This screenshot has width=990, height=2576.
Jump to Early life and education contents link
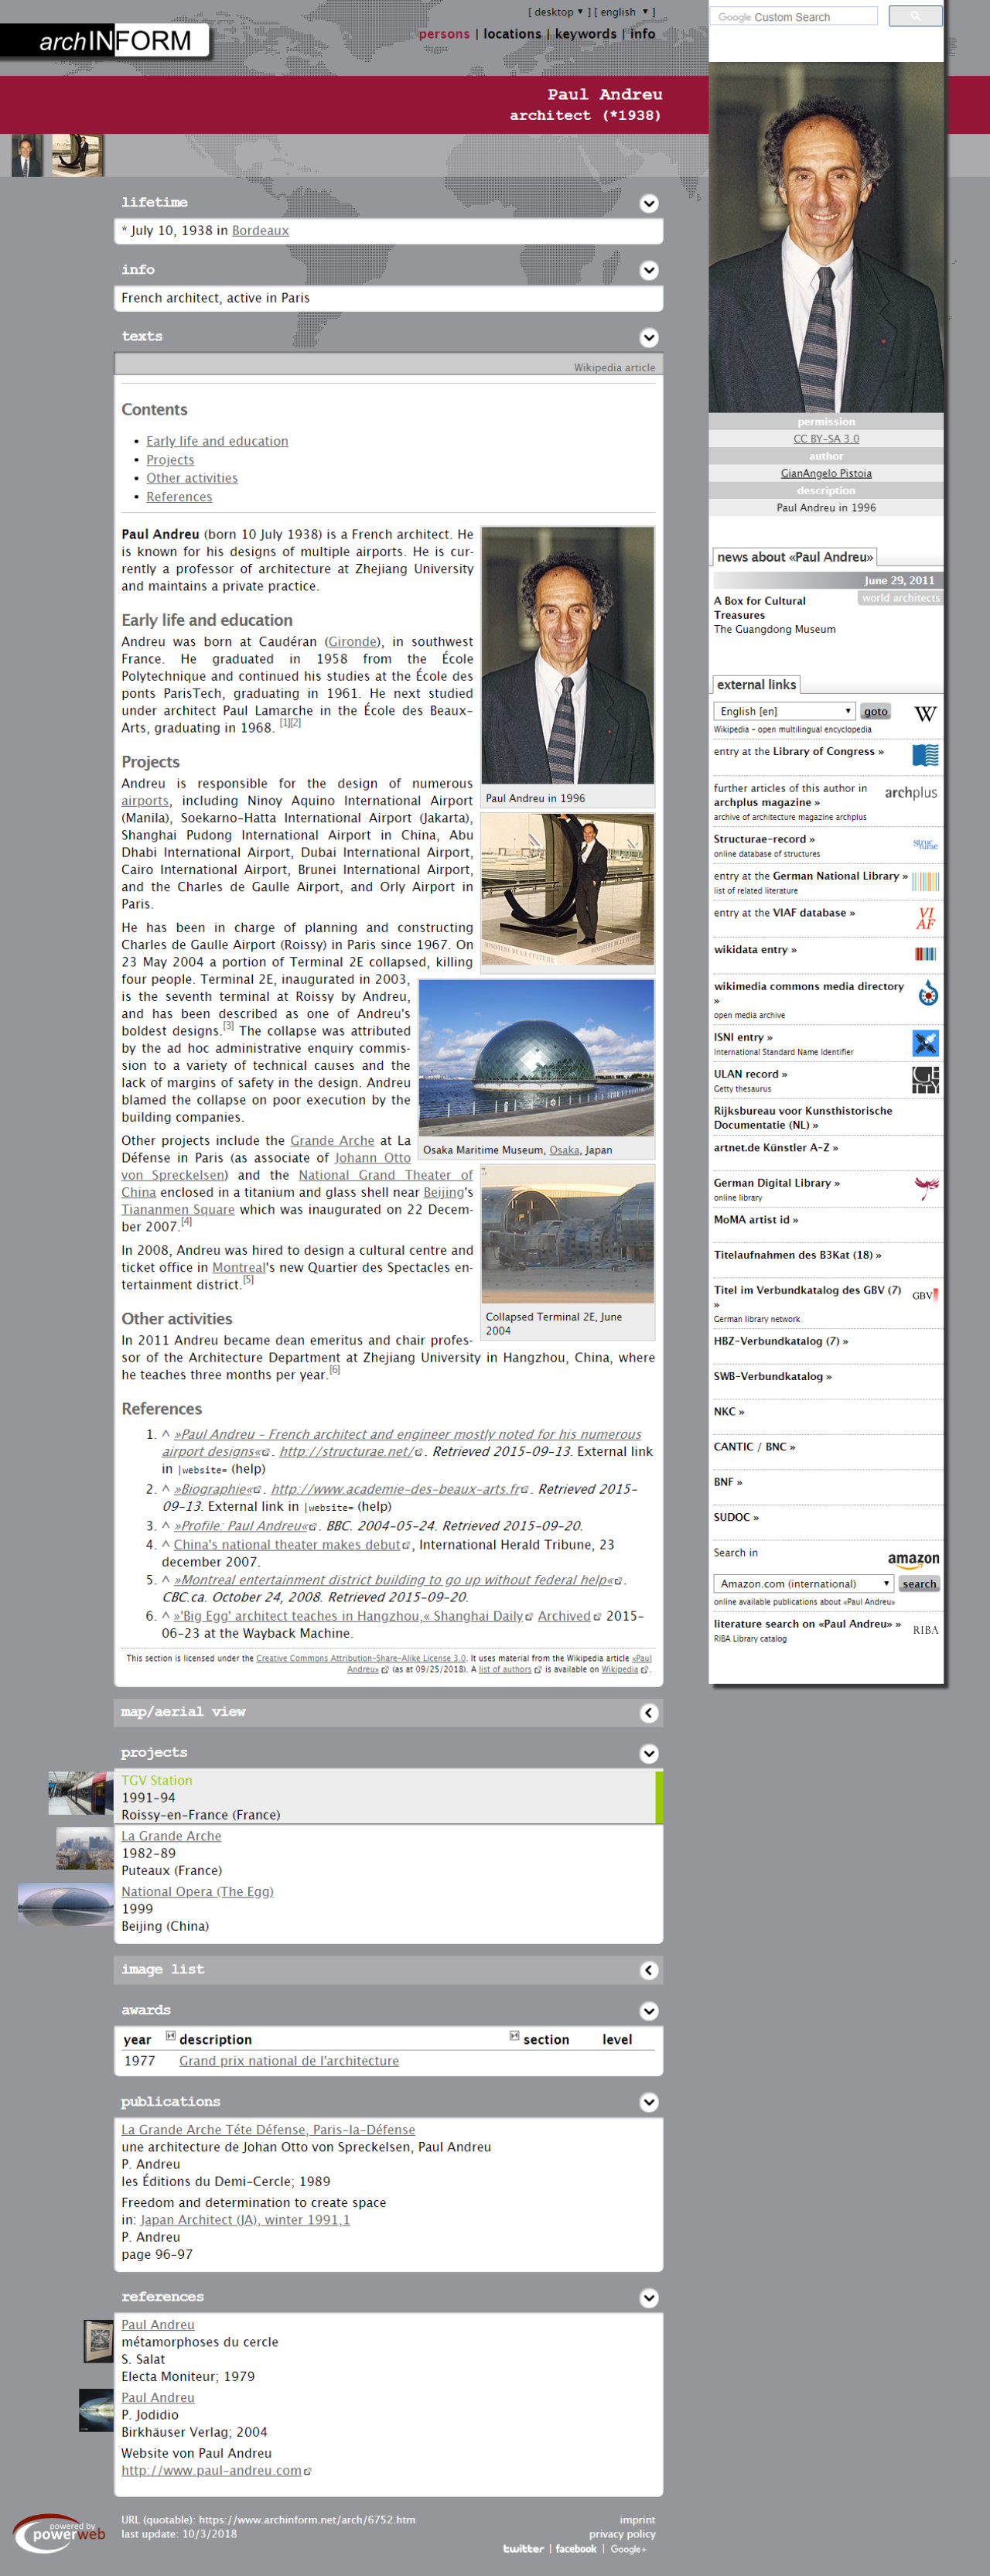coord(217,441)
